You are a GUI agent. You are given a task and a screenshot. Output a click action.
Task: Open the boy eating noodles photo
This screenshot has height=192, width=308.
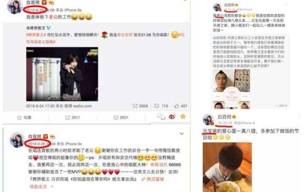click(227, 167)
